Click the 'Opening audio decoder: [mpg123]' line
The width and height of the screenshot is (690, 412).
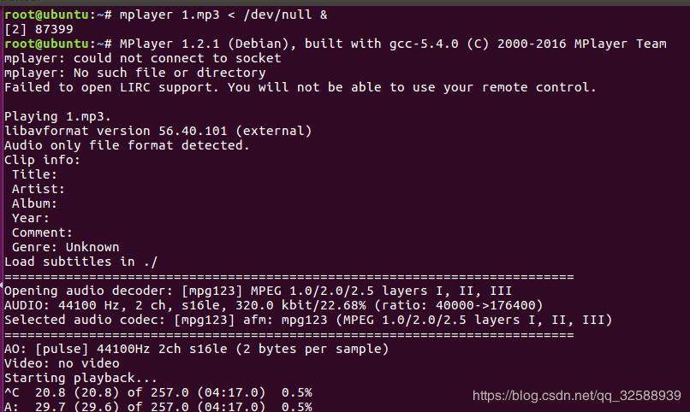coord(259,291)
